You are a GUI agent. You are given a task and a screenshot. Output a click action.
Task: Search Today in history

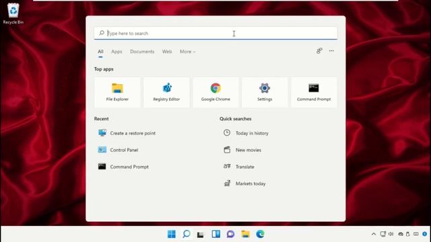point(252,133)
